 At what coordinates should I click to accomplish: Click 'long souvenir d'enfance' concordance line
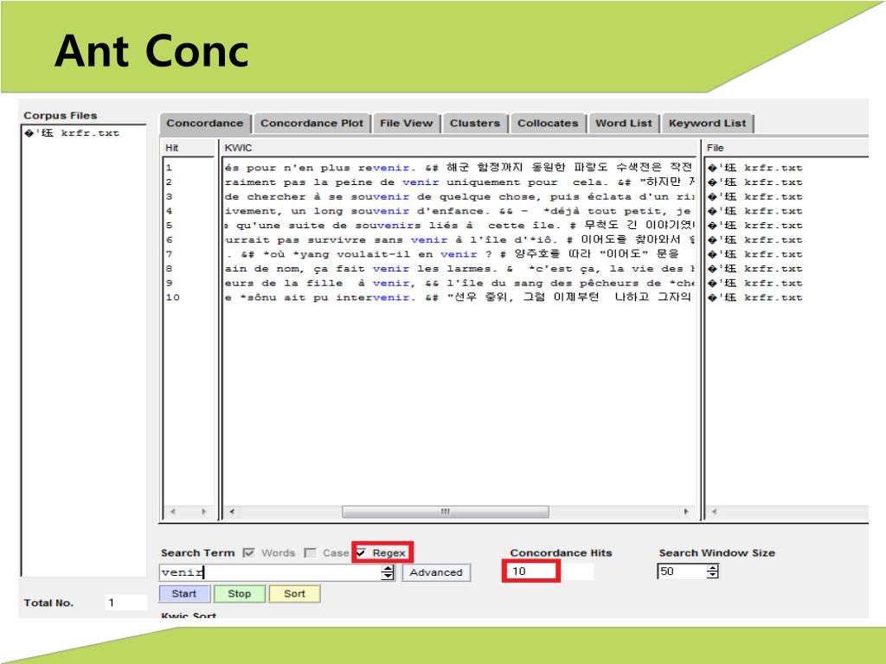(x=459, y=211)
